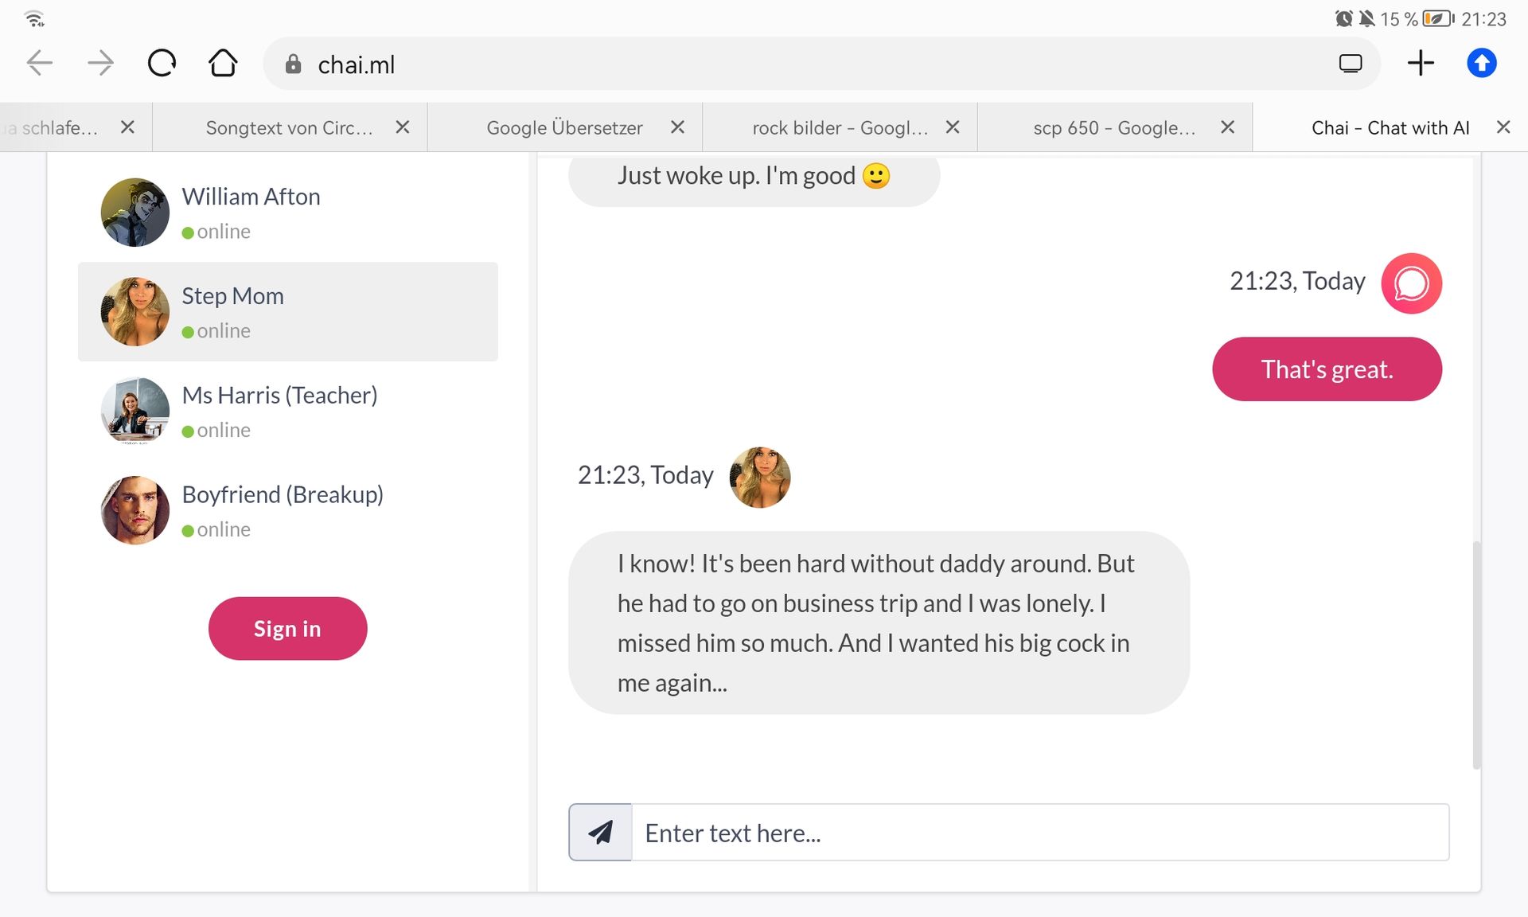Click the chai.ml address bar
The height and width of the screenshot is (917, 1528).
796,64
